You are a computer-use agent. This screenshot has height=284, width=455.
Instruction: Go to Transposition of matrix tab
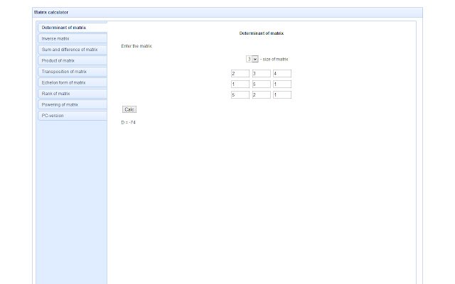click(73, 72)
